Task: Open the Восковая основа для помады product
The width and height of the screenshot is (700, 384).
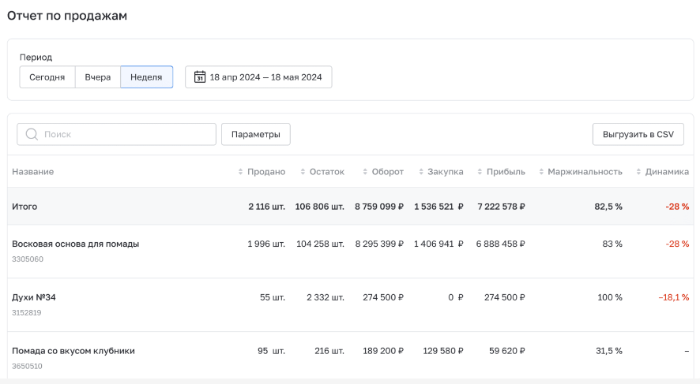Action: [75, 244]
